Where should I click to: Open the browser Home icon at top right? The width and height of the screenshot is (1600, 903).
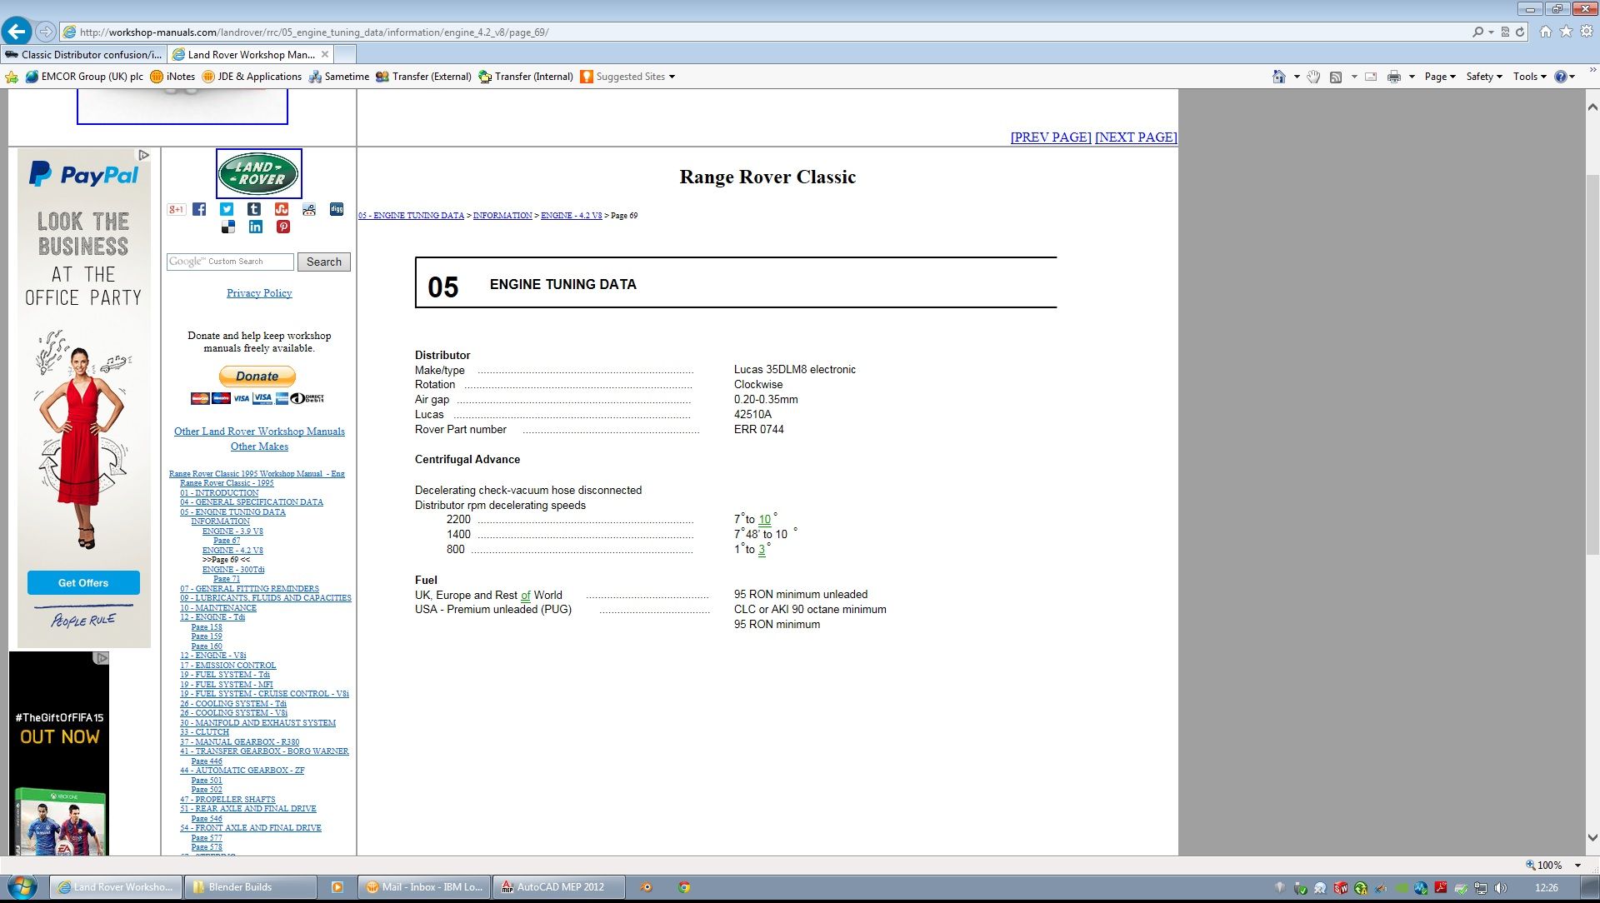point(1546,32)
